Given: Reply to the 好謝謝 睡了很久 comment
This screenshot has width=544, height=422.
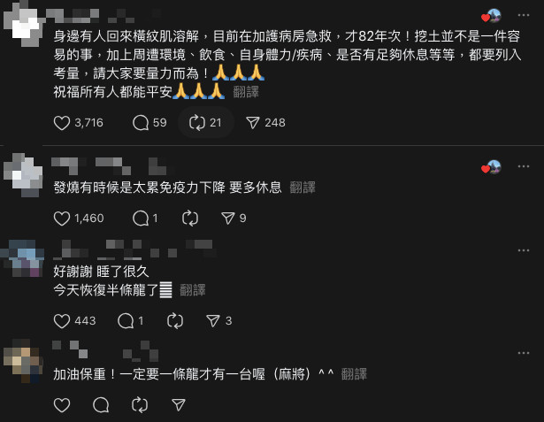Looking at the screenshot, I should coord(126,321).
